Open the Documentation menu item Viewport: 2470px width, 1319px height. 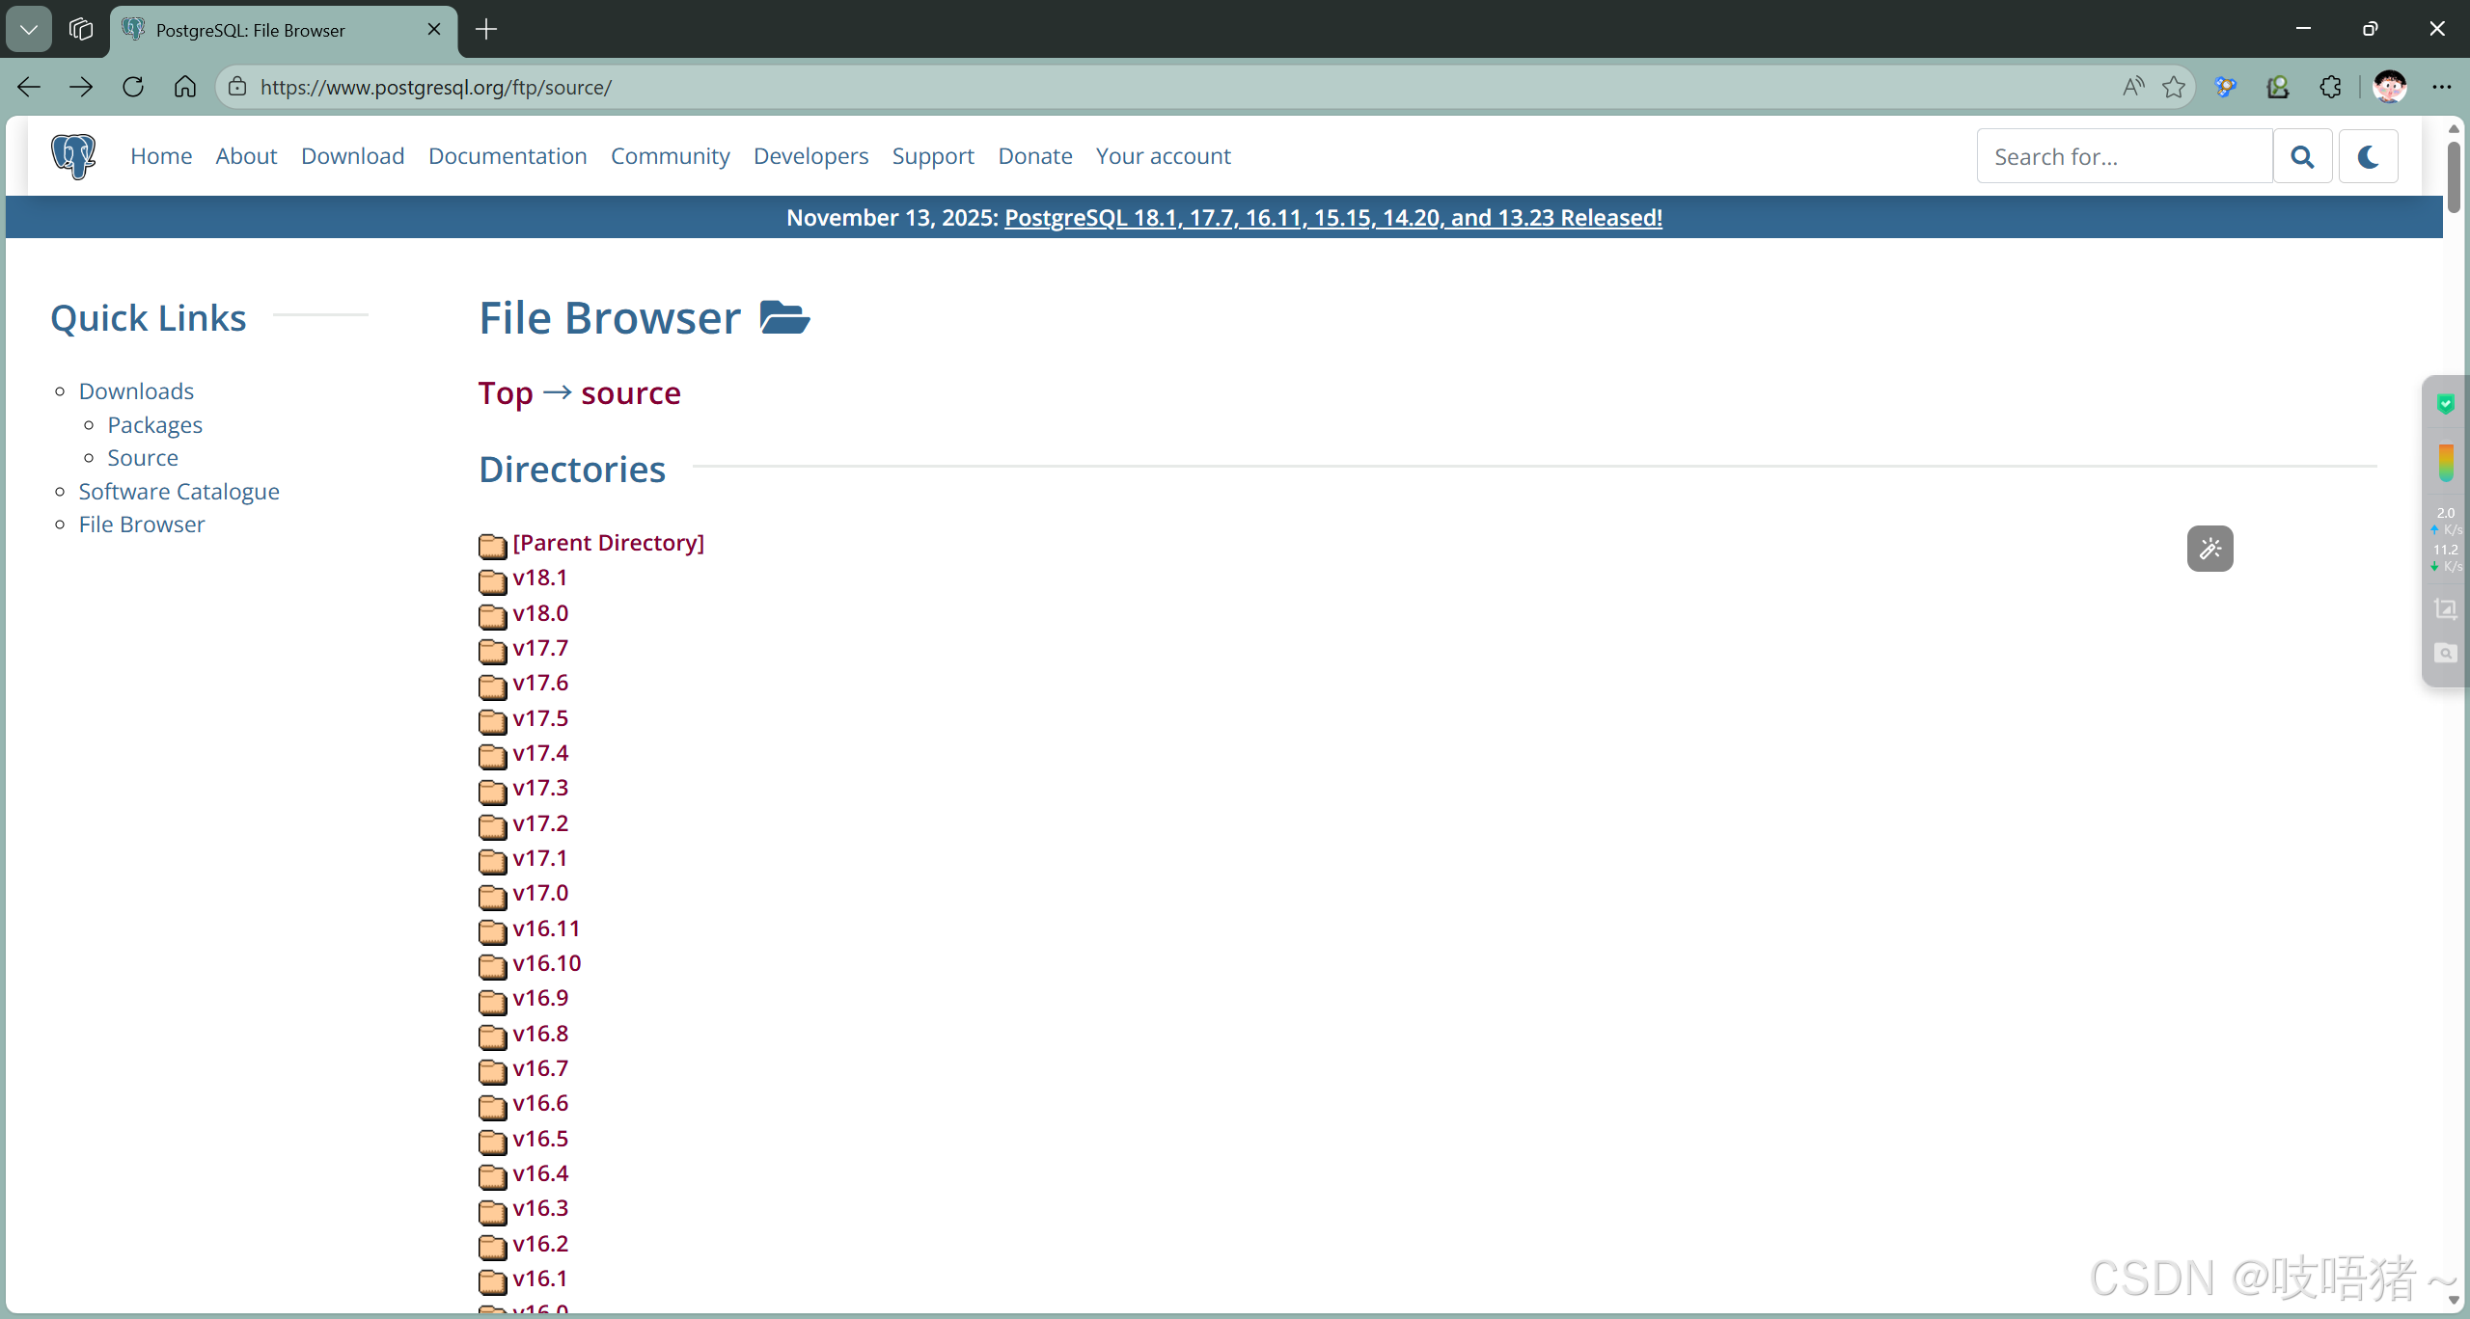coord(508,156)
